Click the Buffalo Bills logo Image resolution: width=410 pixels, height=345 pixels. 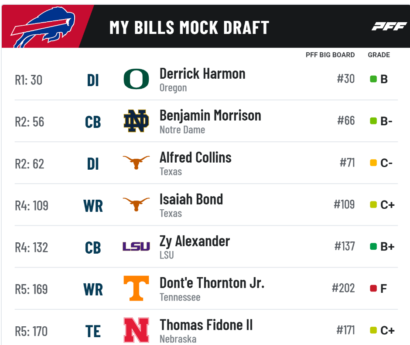[43, 27]
